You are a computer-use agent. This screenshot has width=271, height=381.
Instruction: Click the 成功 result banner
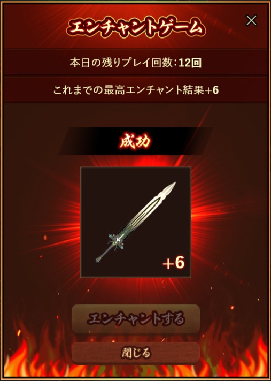(x=136, y=141)
